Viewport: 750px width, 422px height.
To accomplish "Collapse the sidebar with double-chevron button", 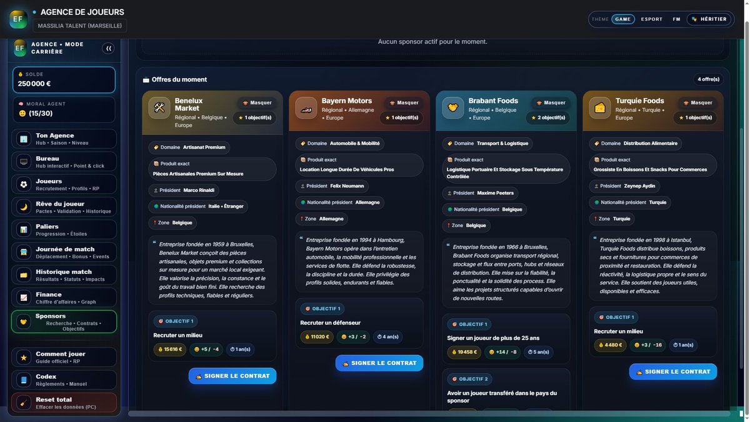I will tap(109, 48).
